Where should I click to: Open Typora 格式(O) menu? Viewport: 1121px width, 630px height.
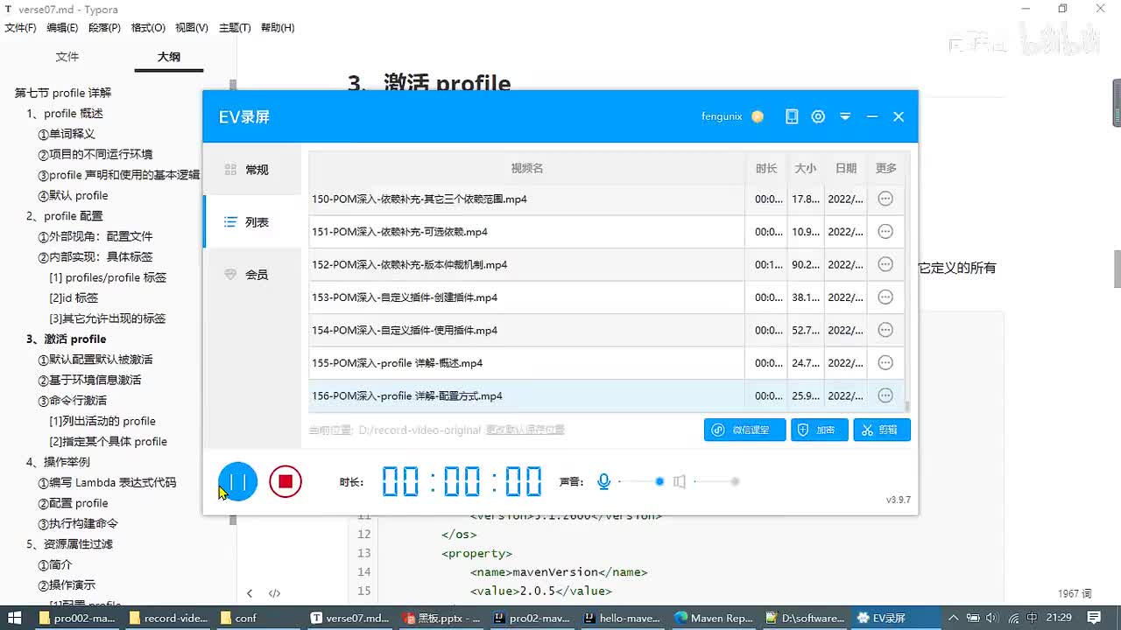point(148,28)
